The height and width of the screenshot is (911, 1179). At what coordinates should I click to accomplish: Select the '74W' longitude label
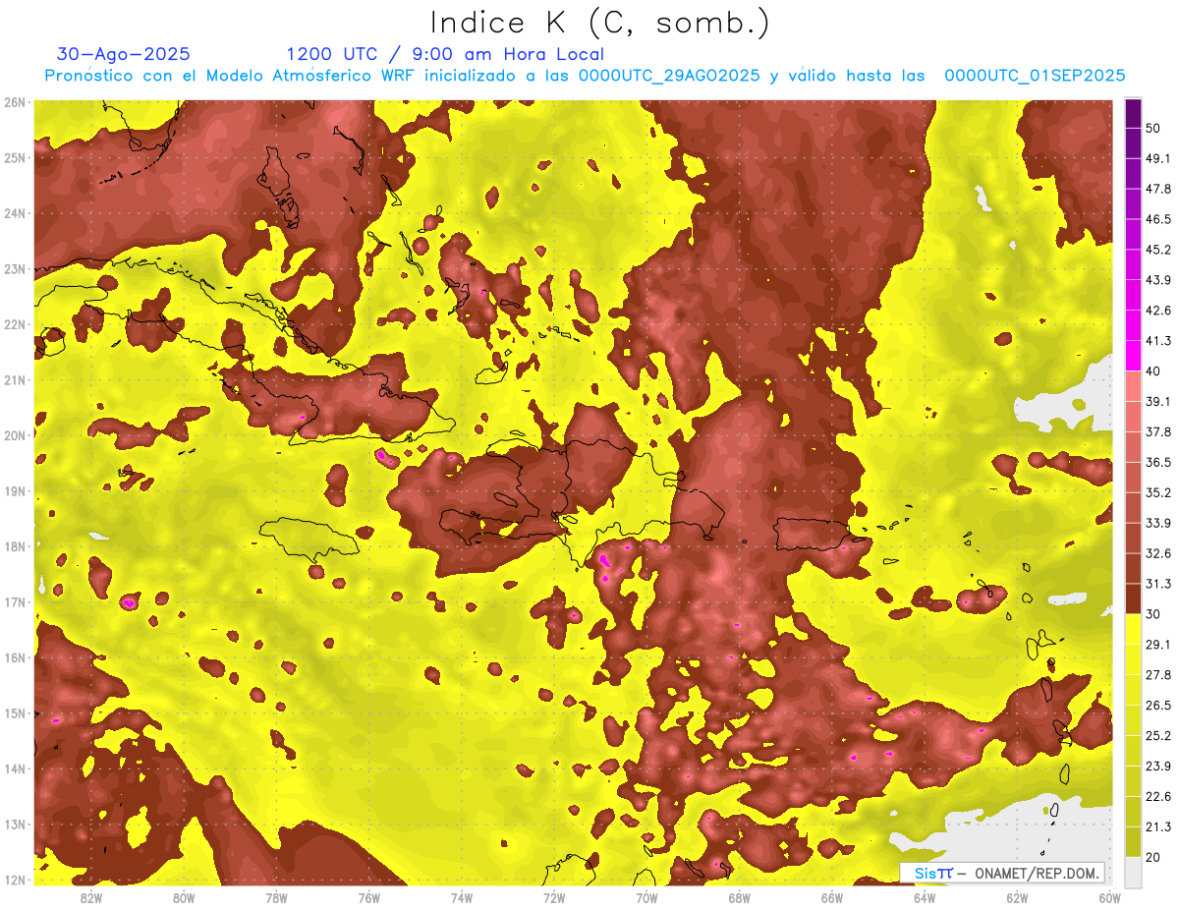coord(462,898)
